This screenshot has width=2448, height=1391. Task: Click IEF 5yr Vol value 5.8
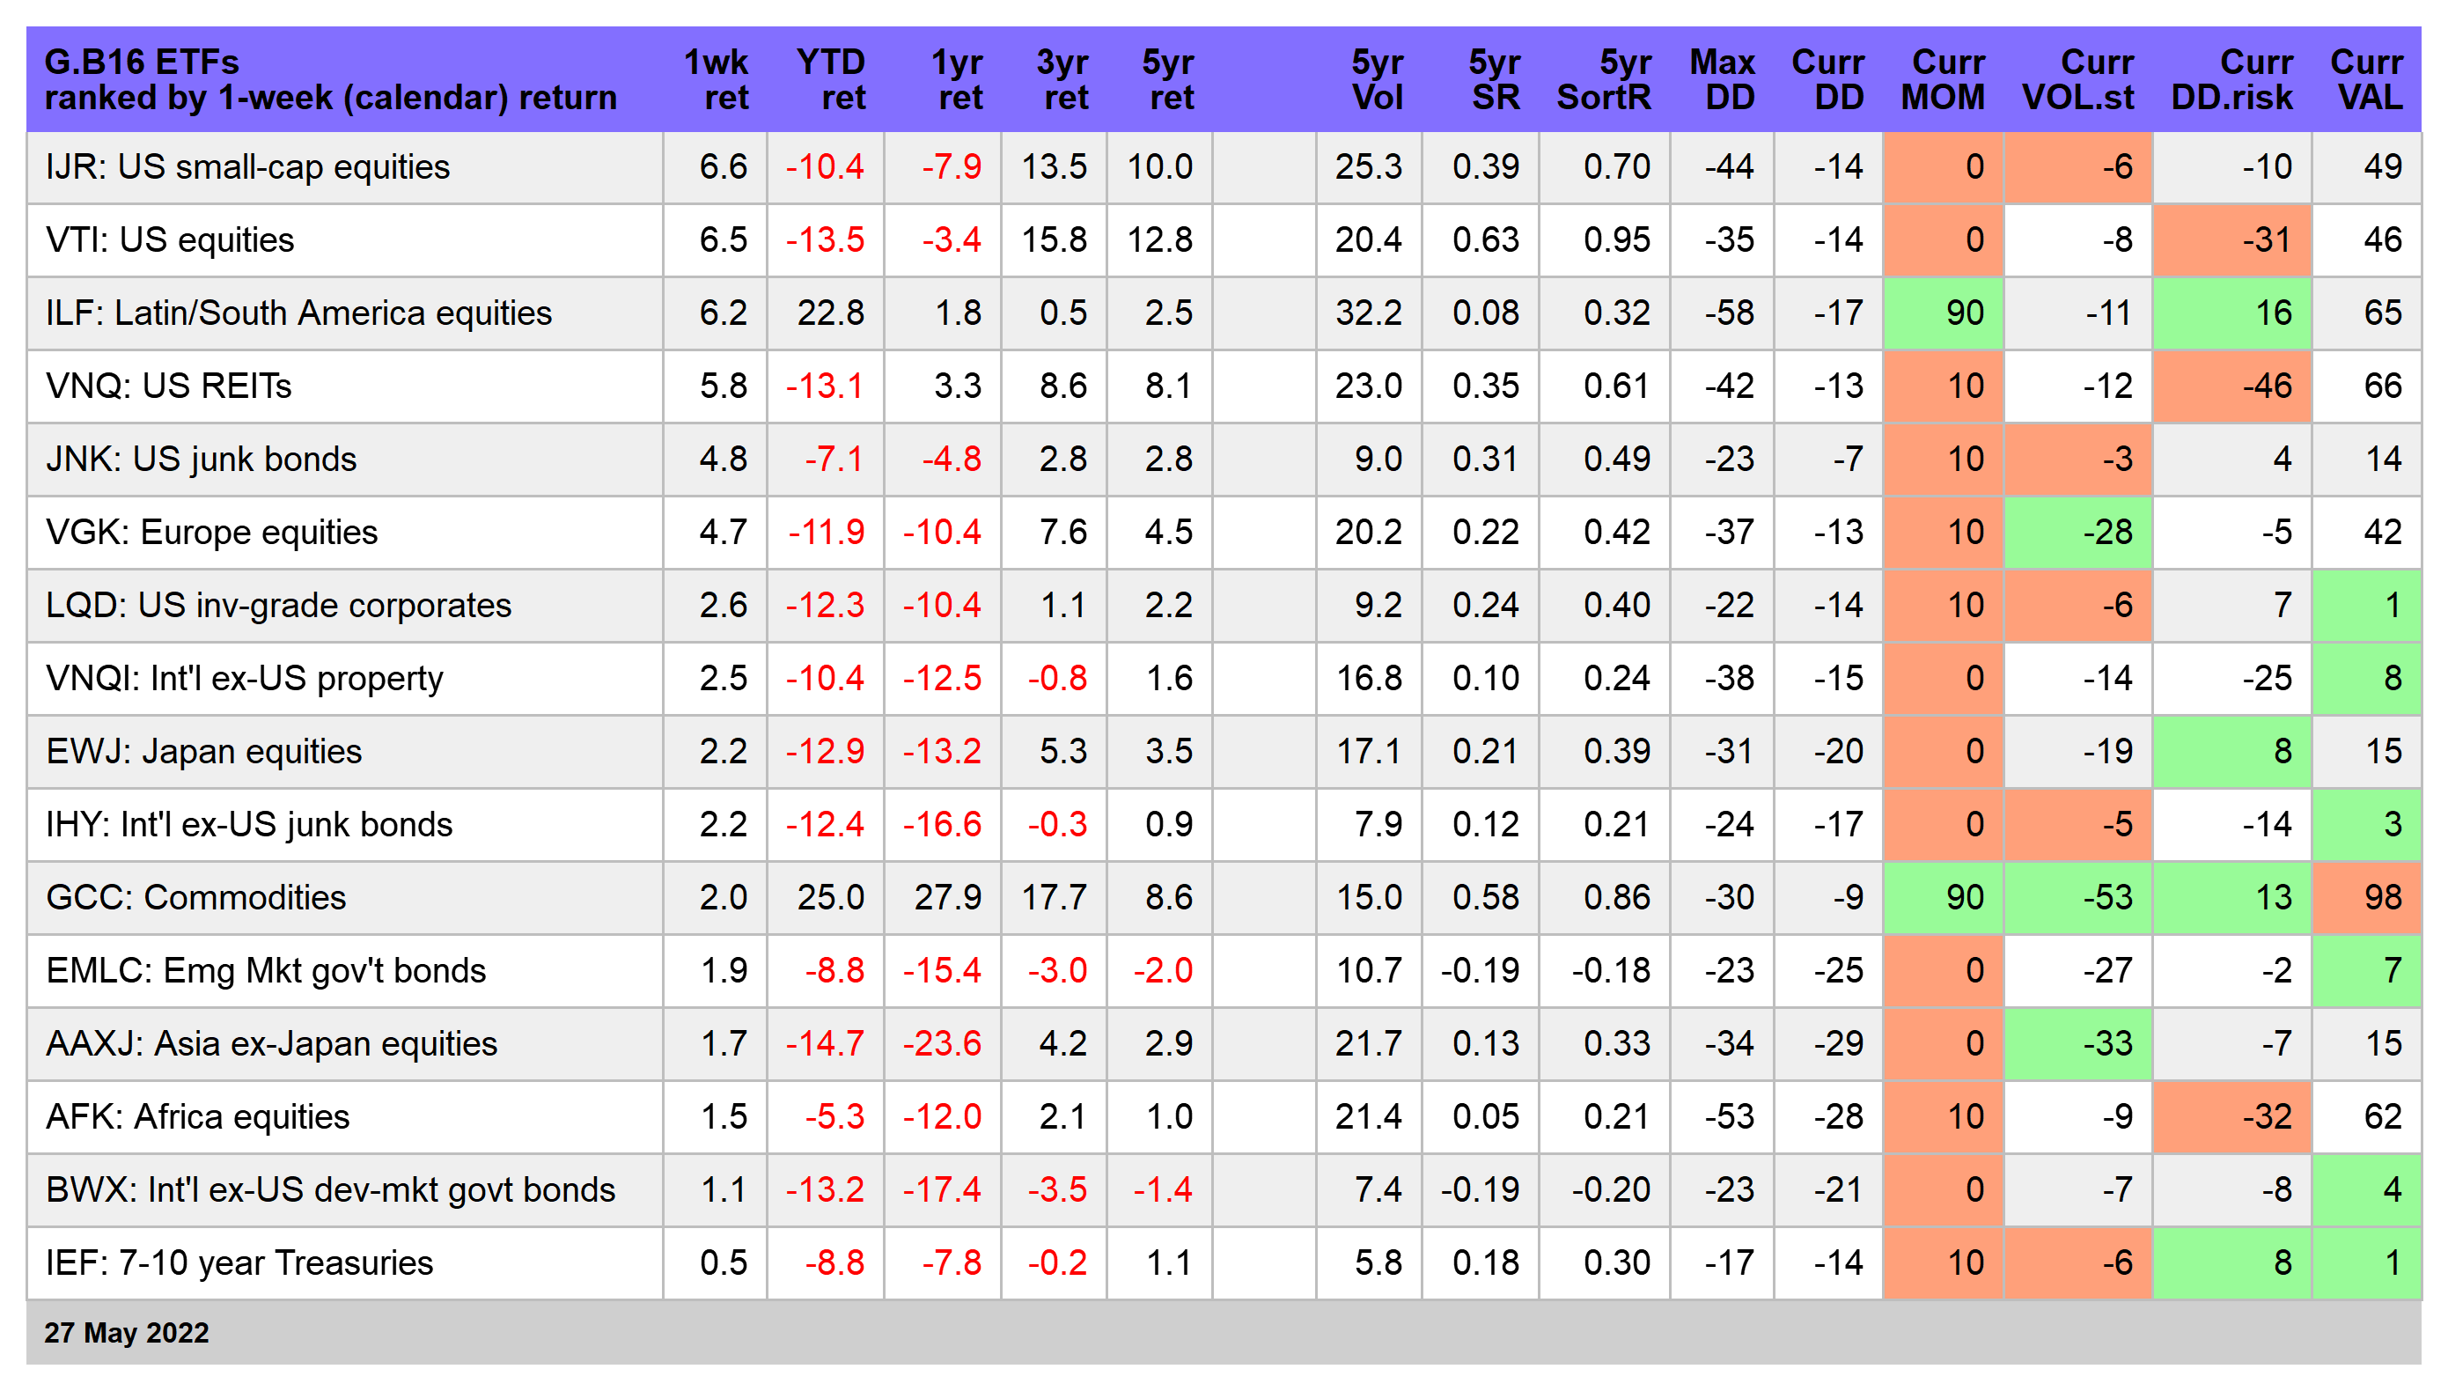(1378, 1263)
